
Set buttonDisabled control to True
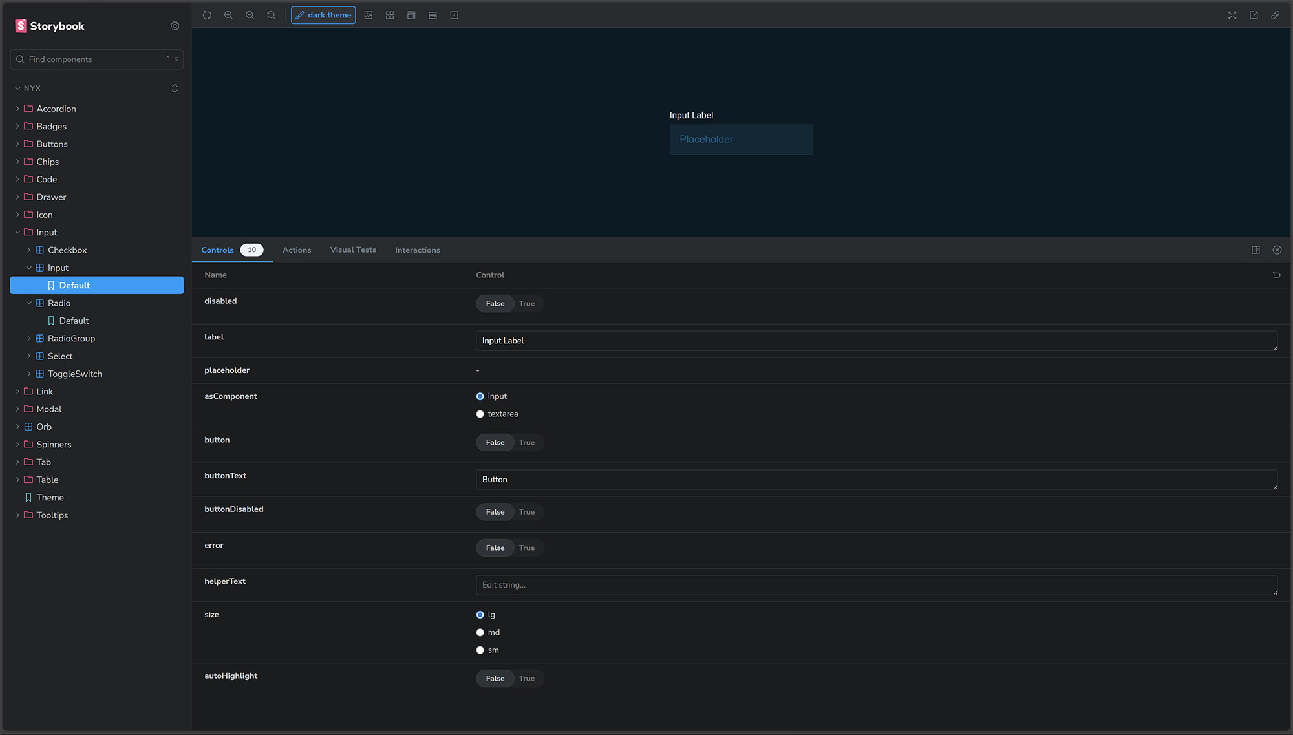[x=527, y=511]
